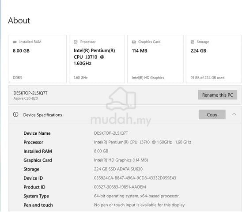242x212 pixels.
Task: Click the Device Specifications info icon
Action: (x=15, y=114)
